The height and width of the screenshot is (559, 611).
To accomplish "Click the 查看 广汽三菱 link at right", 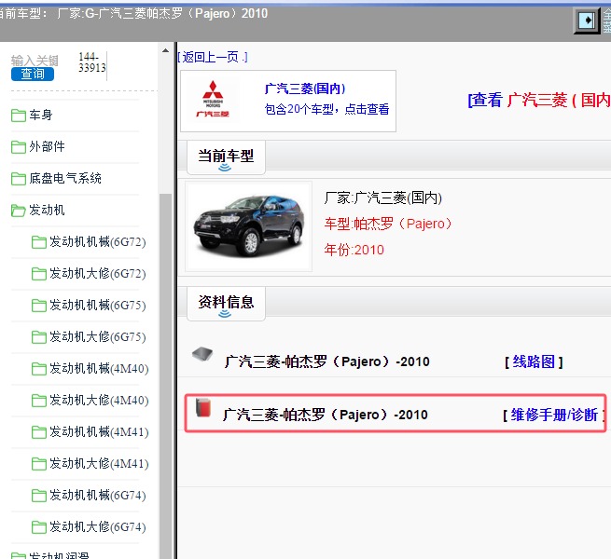I will click(x=539, y=100).
